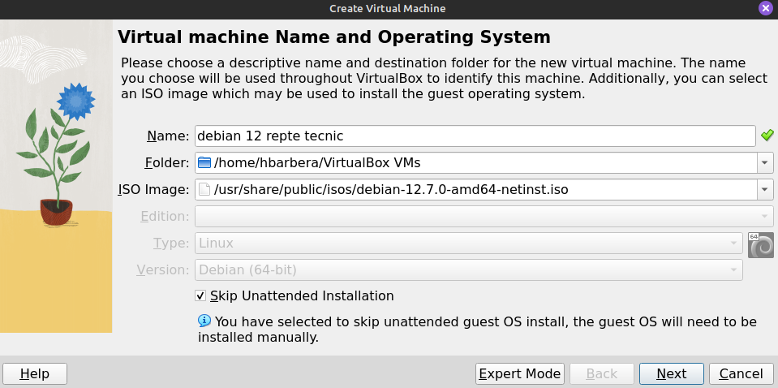Click into the Name text field
The image size is (778, 388).
(x=475, y=136)
